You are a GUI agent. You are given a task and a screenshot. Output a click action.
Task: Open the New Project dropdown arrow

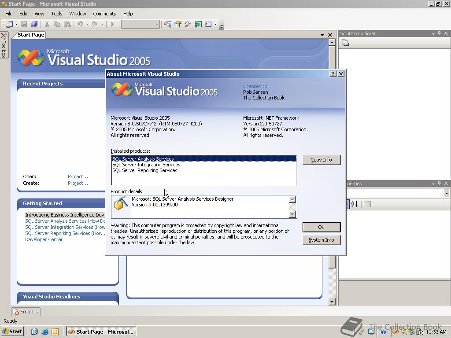click(x=16, y=25)
